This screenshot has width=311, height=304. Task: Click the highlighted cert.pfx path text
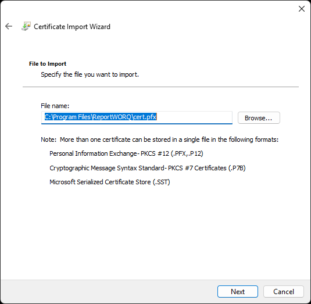coord(101,117)
